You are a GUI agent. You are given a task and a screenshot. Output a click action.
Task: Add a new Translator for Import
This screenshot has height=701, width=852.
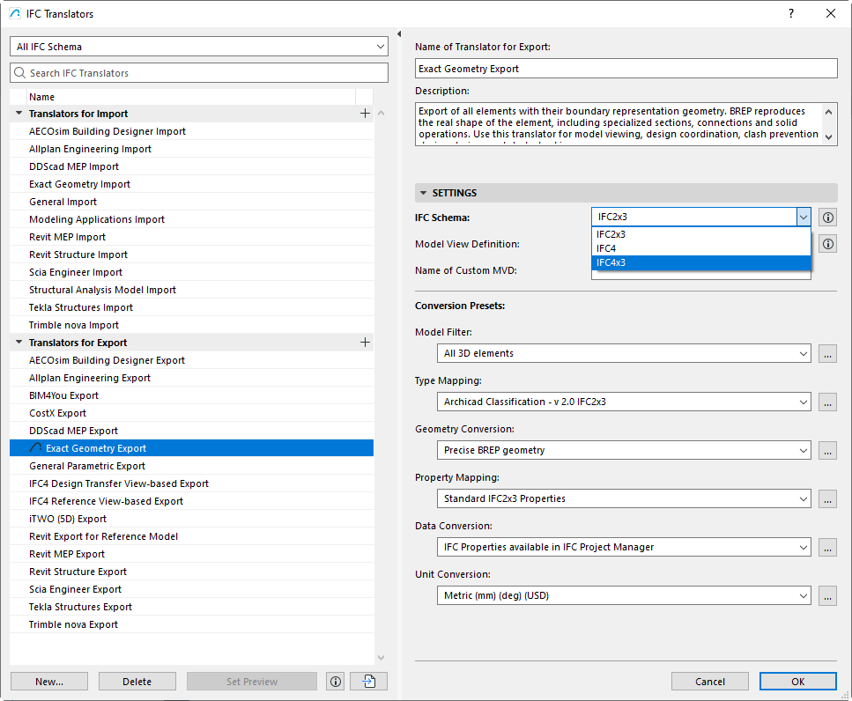coord(365,114)
